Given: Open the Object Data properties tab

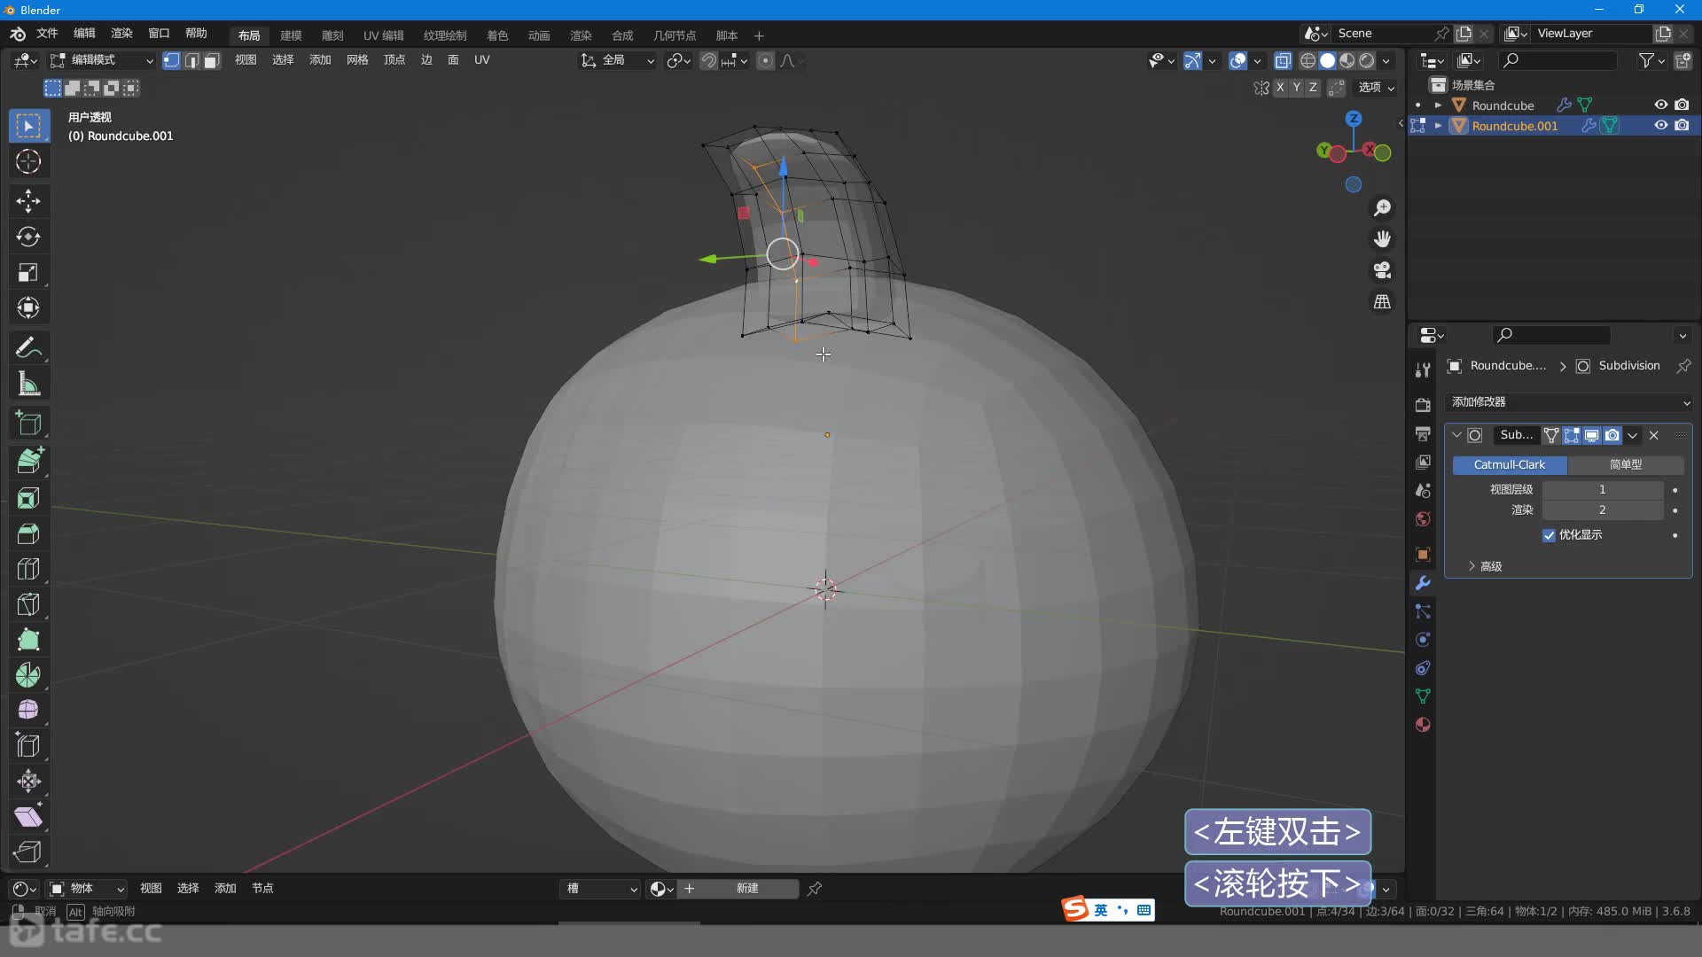Looking at the screenshot, I should tap(1423, 696).
